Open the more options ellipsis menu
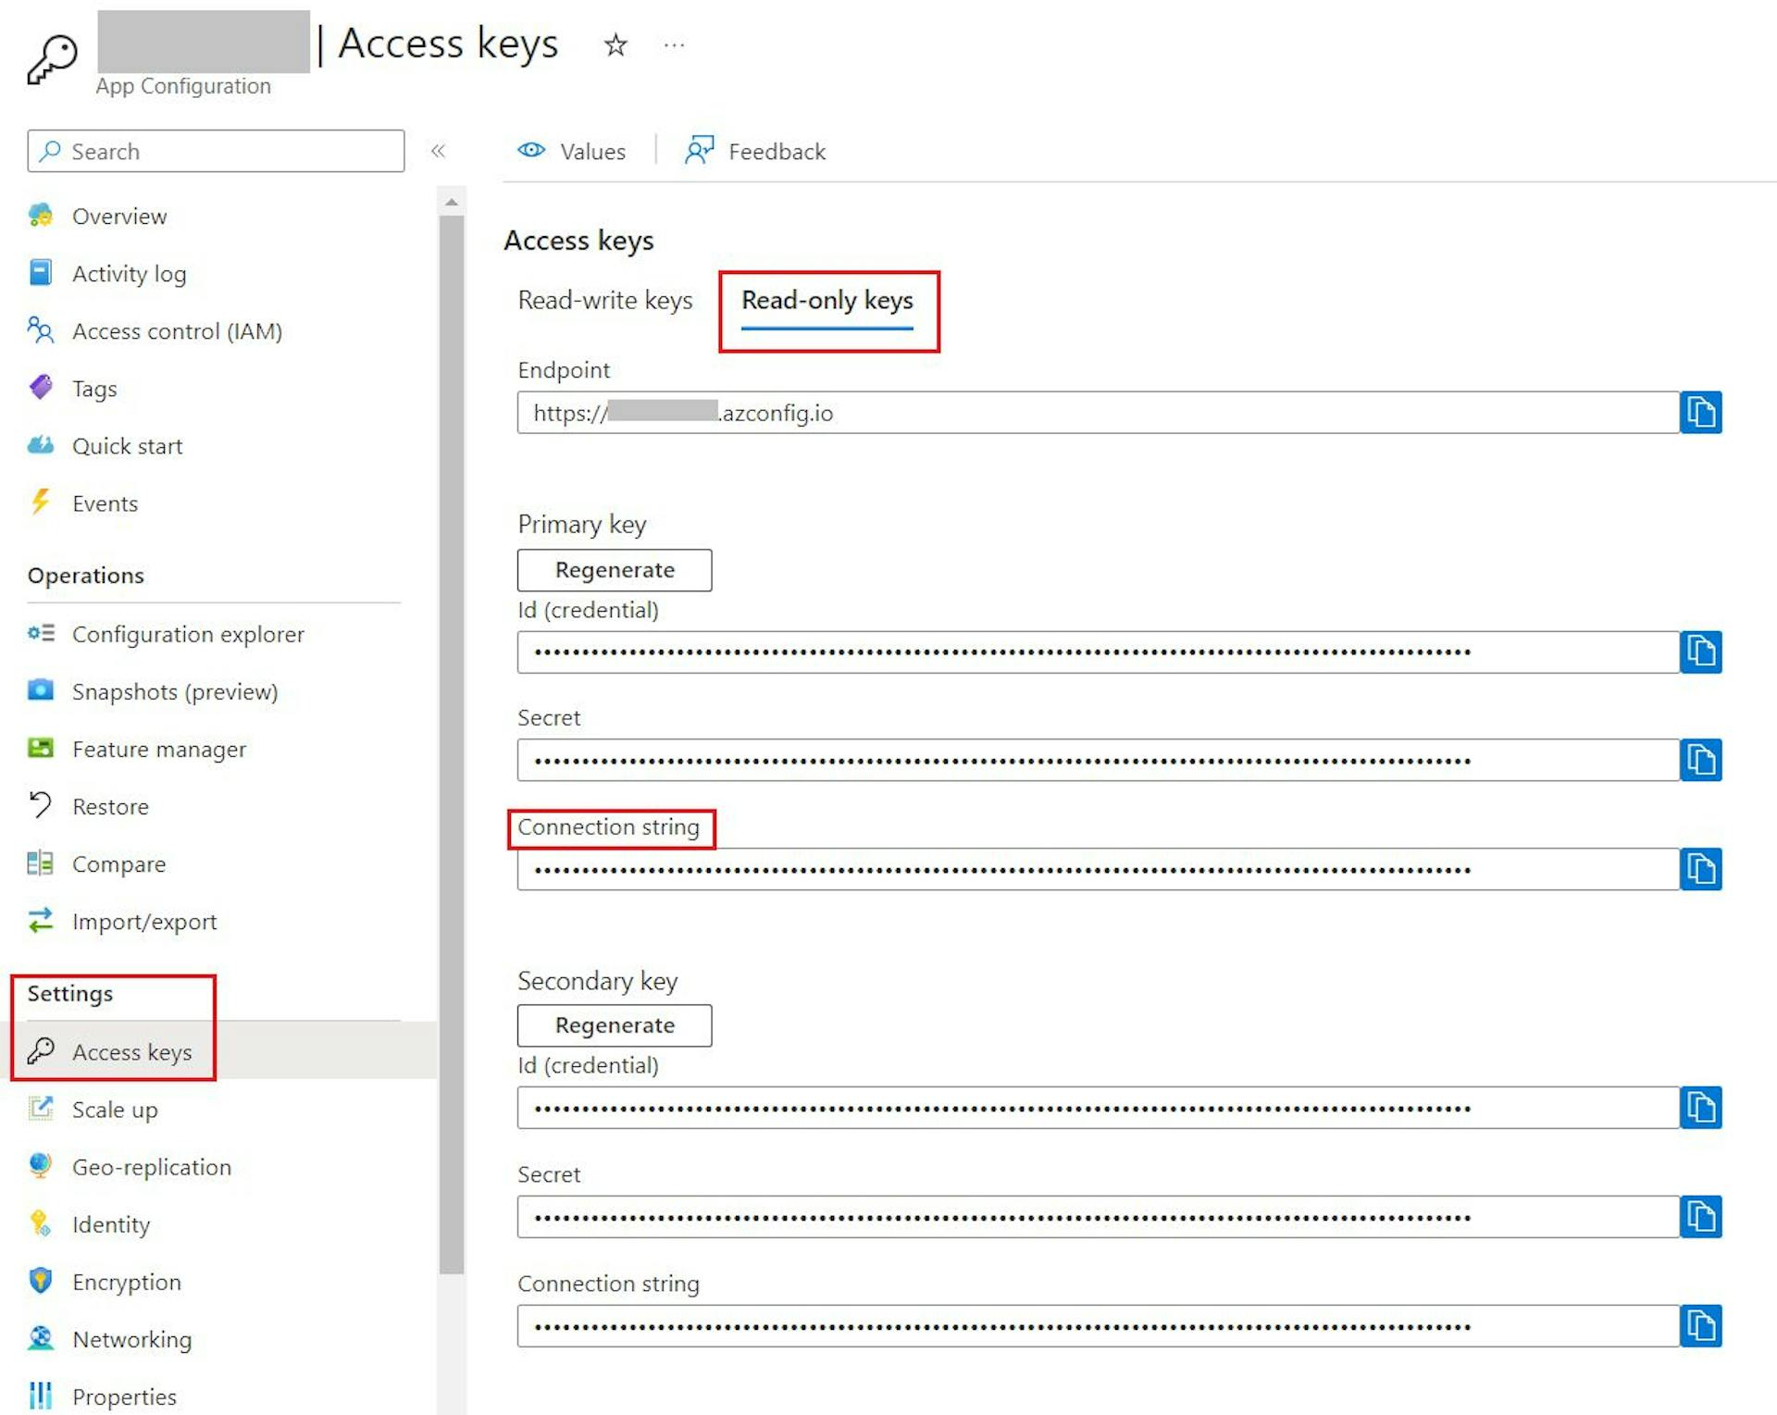Image resolution: width=1777 pixels, height=1415 pixels. click(674, 44)
